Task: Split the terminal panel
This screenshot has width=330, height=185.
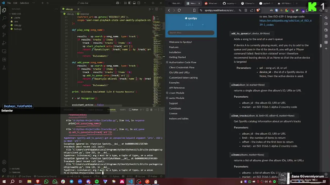Action: pos(147,110)
